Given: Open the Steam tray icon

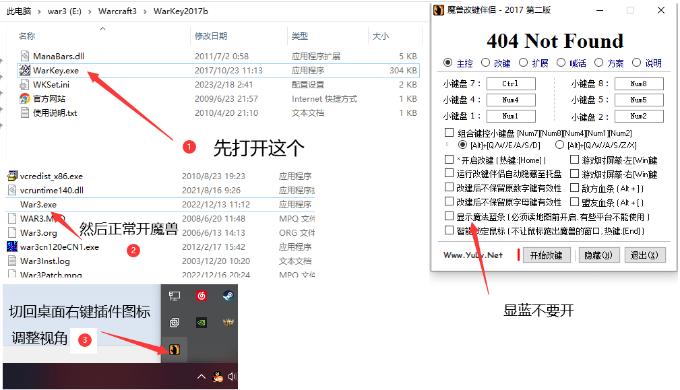Looking at the screenshot, I should click(227, 296).
